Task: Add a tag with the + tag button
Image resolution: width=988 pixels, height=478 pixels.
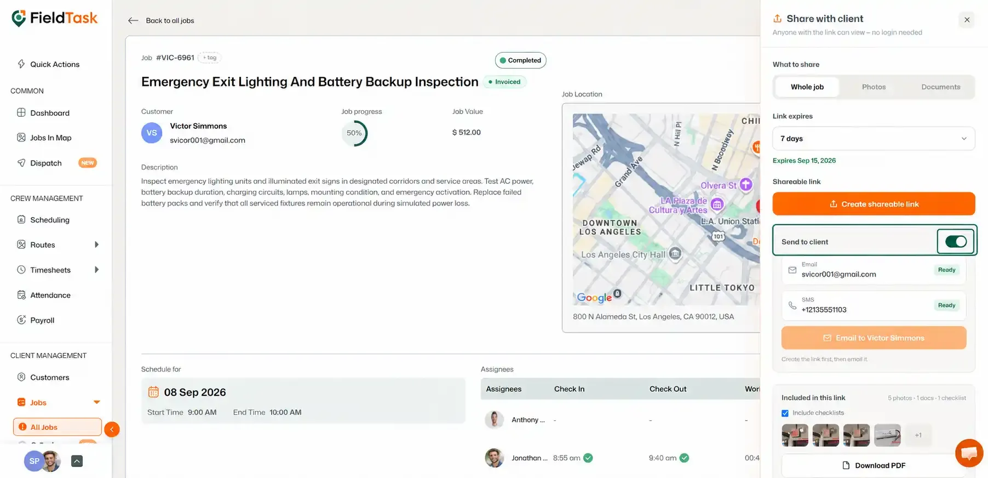Action: 209,58
